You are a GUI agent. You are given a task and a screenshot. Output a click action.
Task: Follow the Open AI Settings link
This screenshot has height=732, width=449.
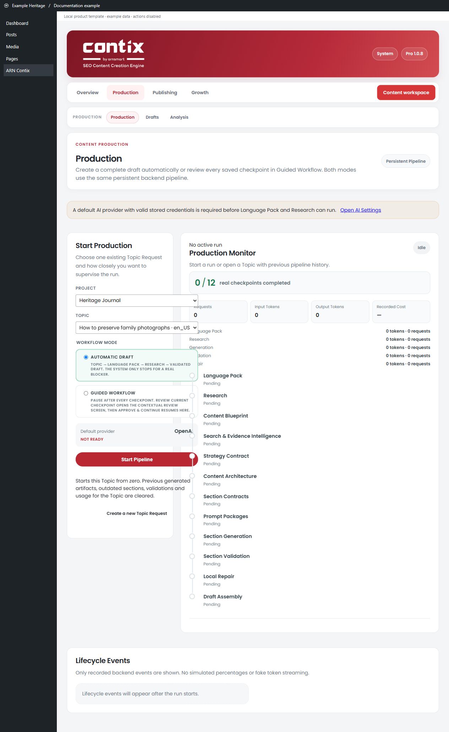361,210
